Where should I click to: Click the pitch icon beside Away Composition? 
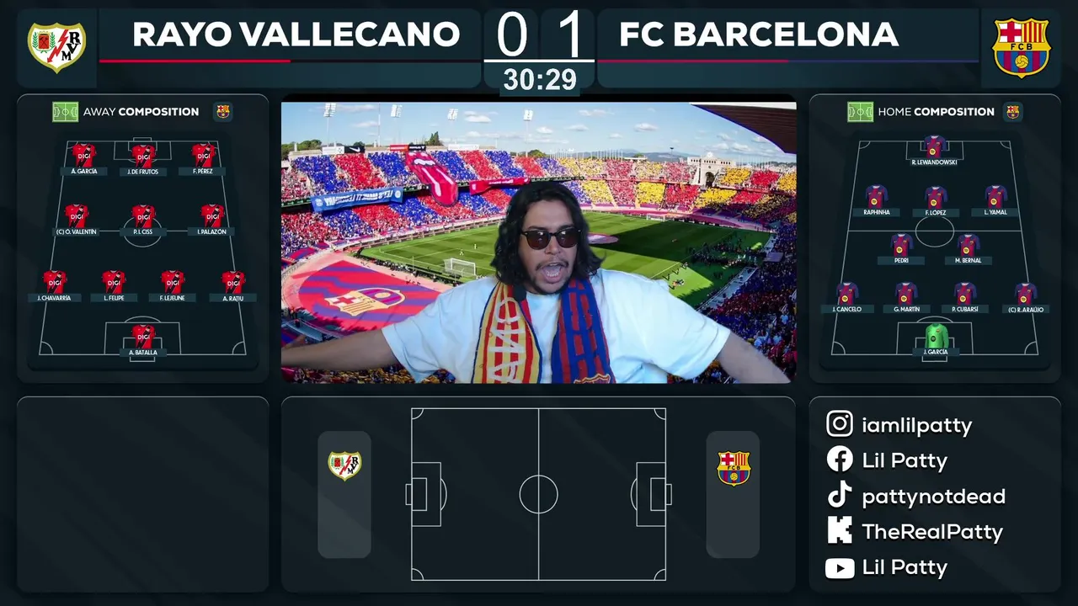click(x=65, y=111)
